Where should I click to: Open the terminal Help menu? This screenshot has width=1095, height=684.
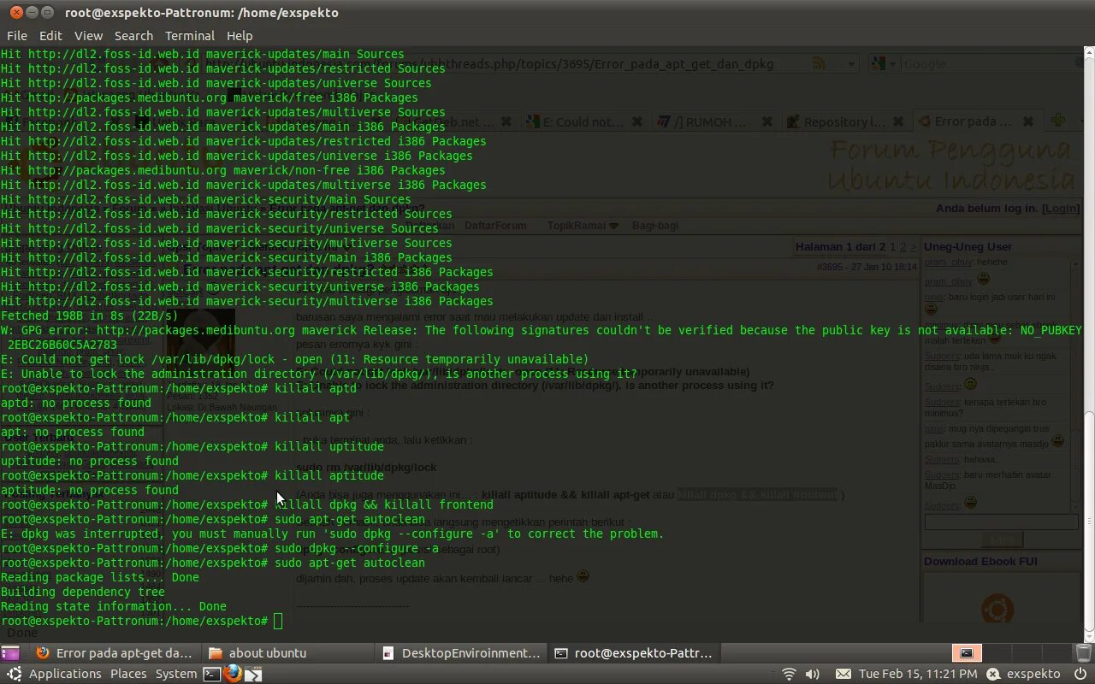(x=240, y=36)
